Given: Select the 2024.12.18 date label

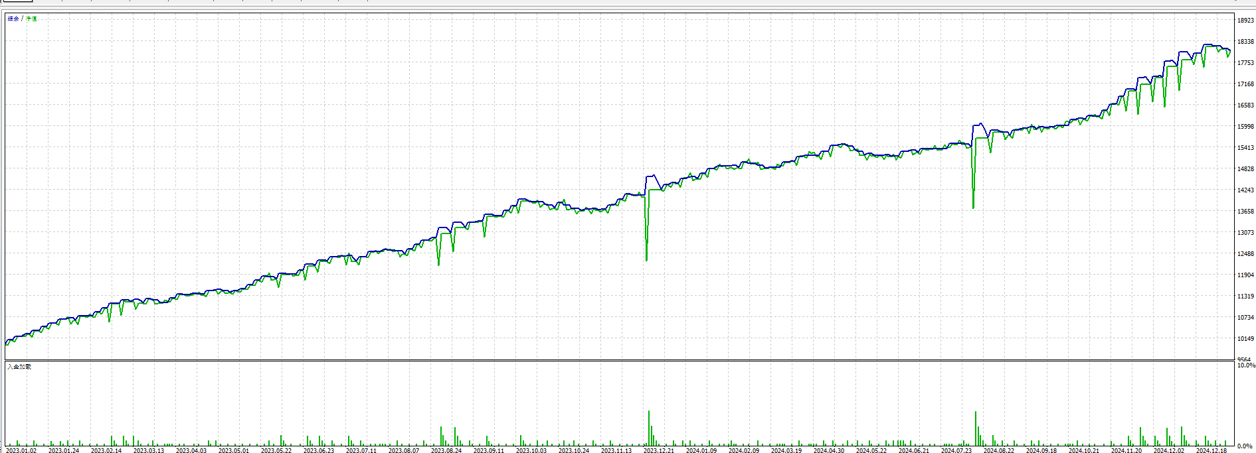Looking at the screenshot, I should click(1211, 450).
